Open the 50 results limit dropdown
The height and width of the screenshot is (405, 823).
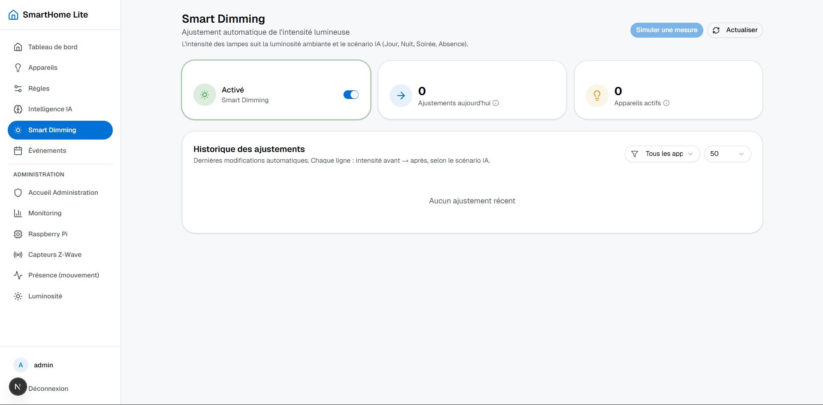(x=727, y=154)
